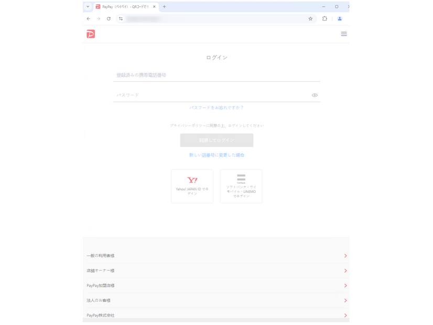Click the 登録済みの携帯電話番号 input field
This screenshot has height=325, width=433.
[216, 75]
